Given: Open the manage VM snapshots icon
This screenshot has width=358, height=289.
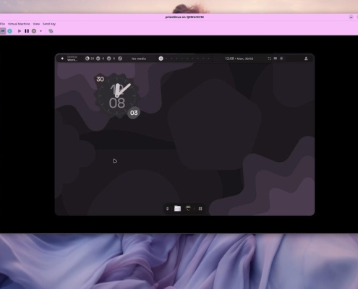Looking at the screenshot, I should point(51,31).
